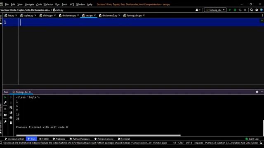Close the sets.py tab
The height and width of the screenshot is (148, 264).
coord(95,16)
